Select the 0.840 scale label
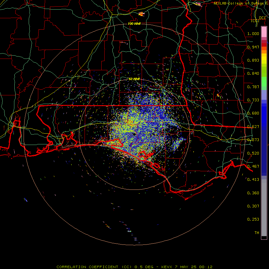Image resolution: width=269 pixels, height=269 pixels. coord(253,74)
